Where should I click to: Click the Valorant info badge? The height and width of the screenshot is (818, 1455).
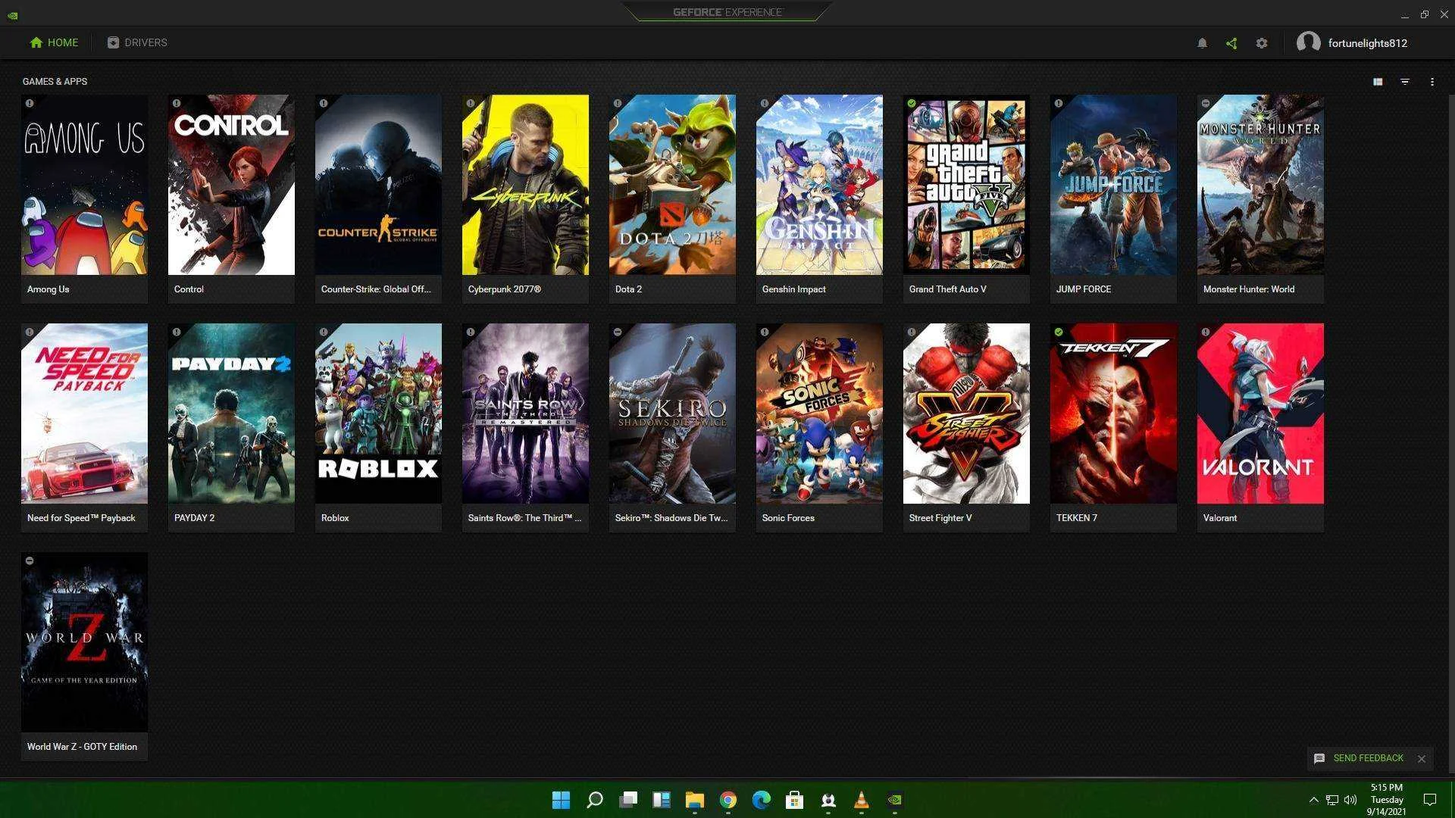pos(1206,332)
